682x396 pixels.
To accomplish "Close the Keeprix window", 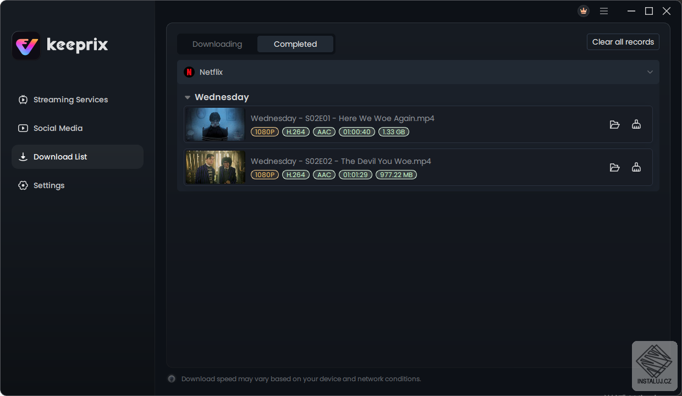I will click(667, 11).
